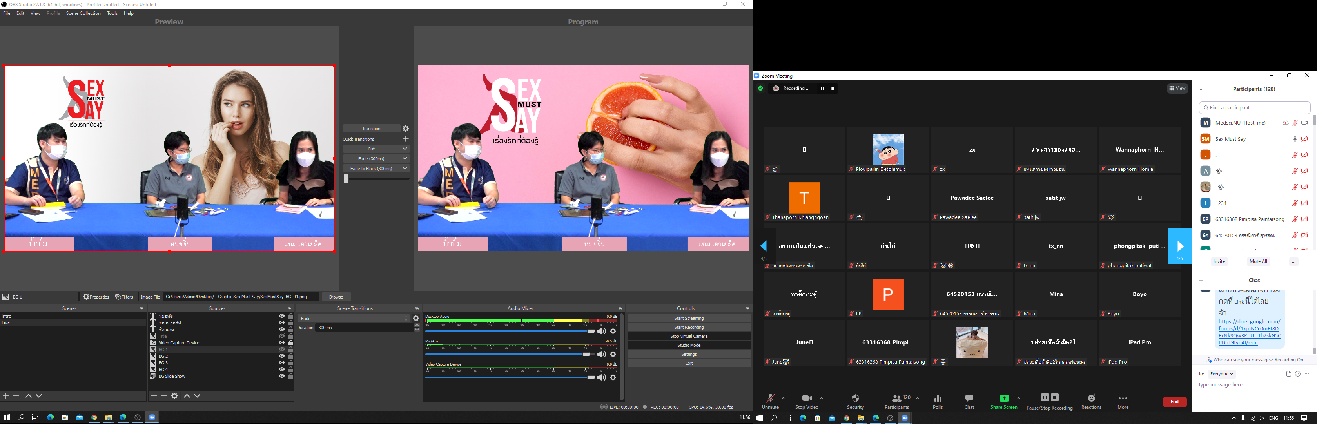Screen dimensions: 1317x424
Task: Remove selected scene with minus icon
Action: [16, 396]
